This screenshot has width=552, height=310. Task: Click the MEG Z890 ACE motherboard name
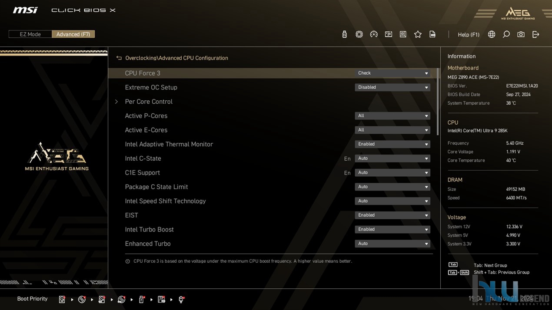(x=473, y=77)
